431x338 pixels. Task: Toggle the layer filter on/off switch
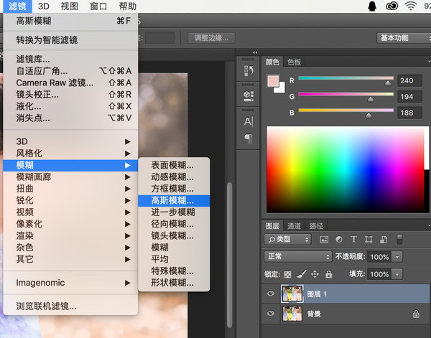[x=400, y=239]
